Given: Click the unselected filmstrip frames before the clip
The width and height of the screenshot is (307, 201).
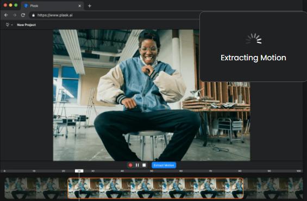Looking at the screenshot, I should pyautogui.click(x=36, y=188).
